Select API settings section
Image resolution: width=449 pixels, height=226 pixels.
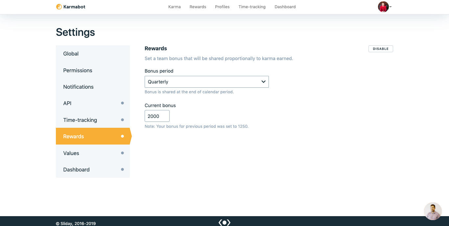tap(93, 103)
